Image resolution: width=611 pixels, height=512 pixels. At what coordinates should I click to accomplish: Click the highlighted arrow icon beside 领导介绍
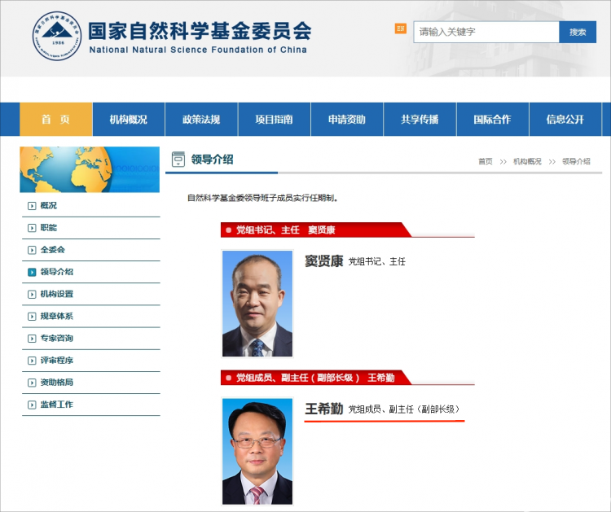click(x=32, y=272)
